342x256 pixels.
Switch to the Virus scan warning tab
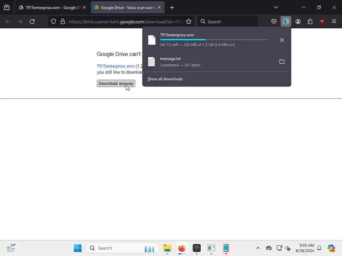point(128,8)
